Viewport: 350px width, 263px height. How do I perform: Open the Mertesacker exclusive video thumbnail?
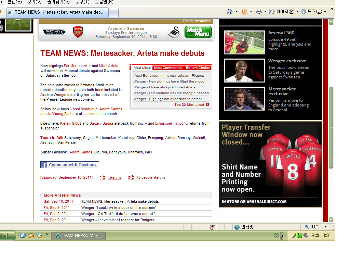244,99
